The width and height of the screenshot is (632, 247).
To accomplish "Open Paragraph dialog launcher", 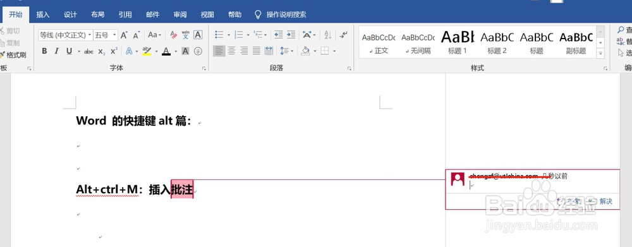I will [349, 69].
